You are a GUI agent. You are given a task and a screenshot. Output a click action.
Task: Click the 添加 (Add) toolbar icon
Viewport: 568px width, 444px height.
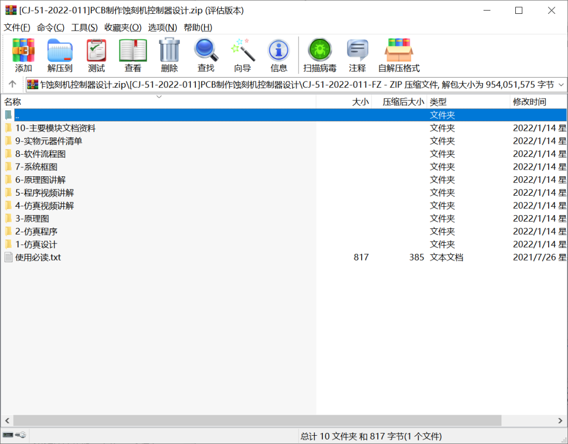click(x=23, y=55)
